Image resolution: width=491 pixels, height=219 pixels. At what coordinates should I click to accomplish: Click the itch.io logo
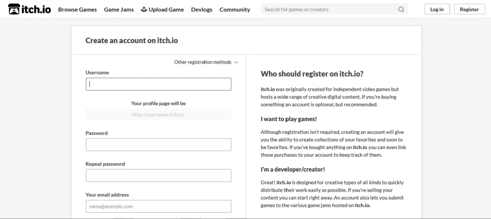pyautogui.click(x=29, y=9)
